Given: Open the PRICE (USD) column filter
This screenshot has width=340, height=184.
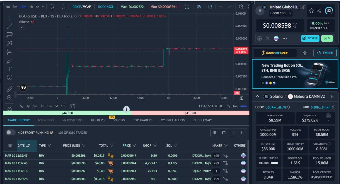Looking at the screenshot, I should click(x=84, y=146).
